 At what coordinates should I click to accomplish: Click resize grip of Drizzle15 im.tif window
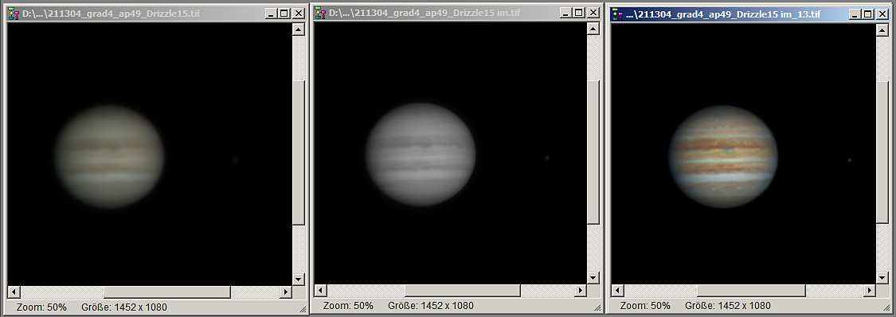tap(597, 308)
